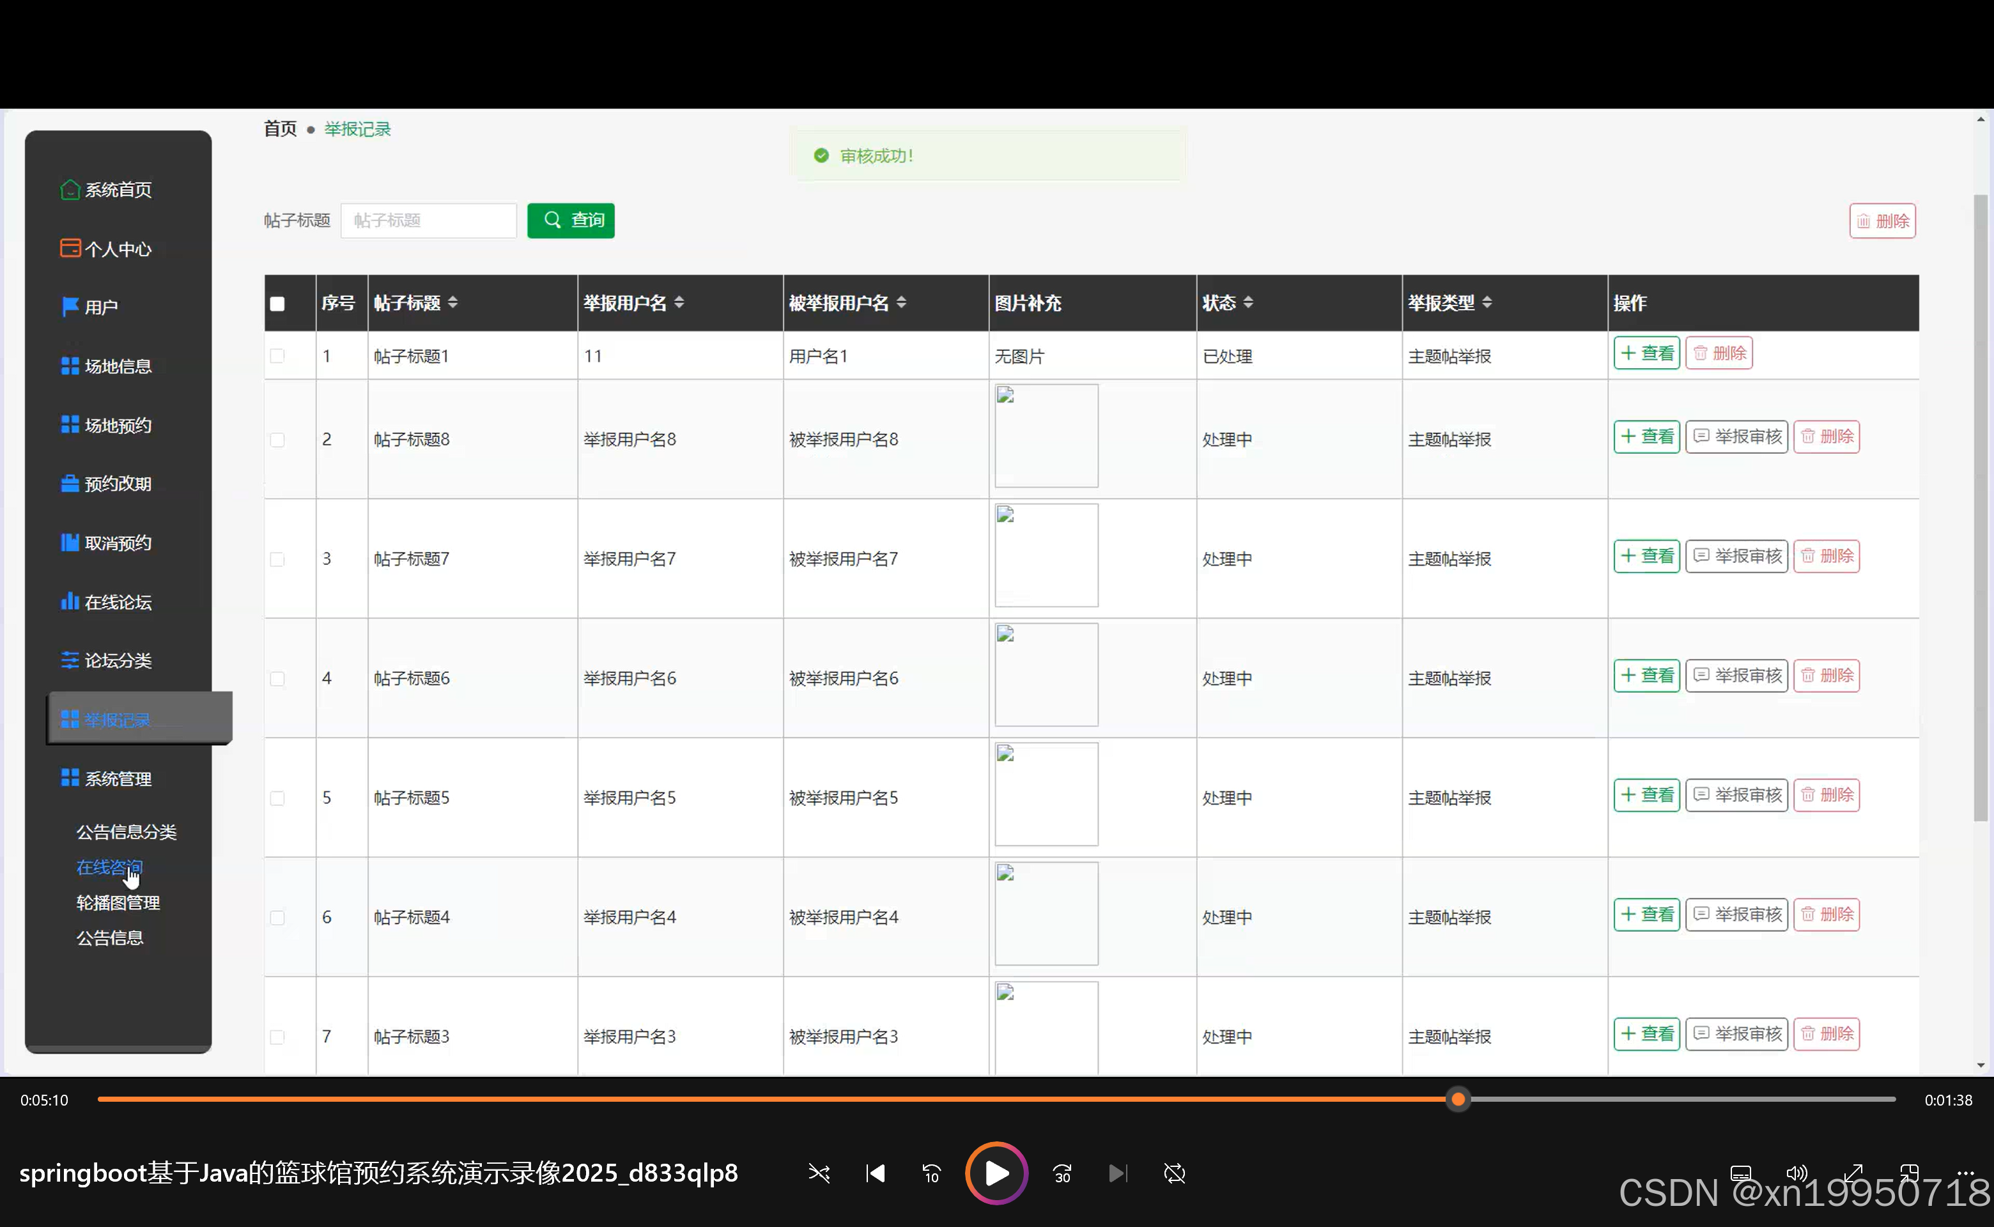The image size is (1994, 1227).
Task: Collapse the 系统管理 sidebar menu
Action: click(x=105, y=778)
